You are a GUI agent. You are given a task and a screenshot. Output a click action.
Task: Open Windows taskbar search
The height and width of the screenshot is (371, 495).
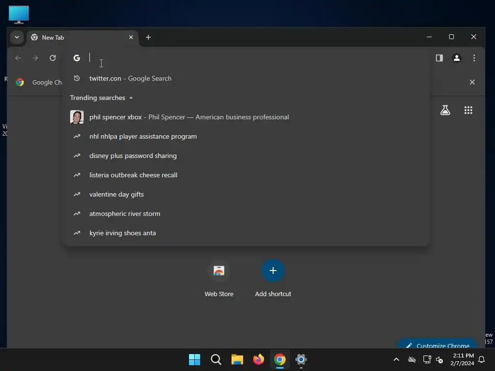coord(216,359)
